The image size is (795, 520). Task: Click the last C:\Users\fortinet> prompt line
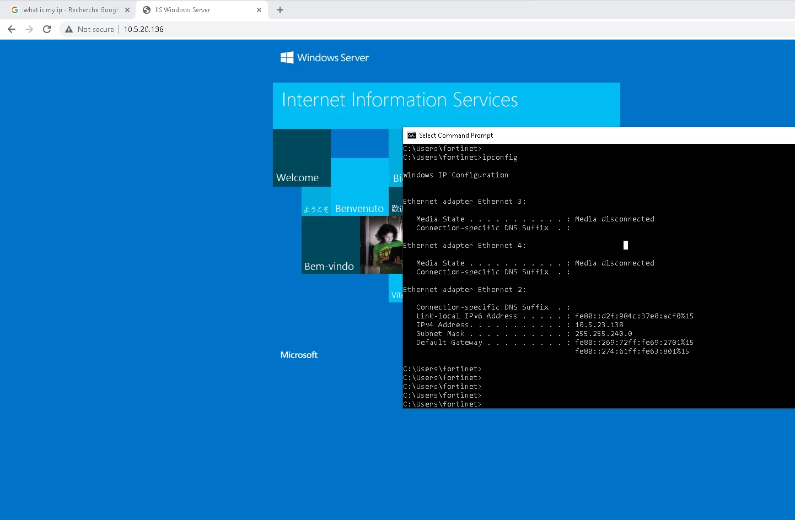[442, 404]
